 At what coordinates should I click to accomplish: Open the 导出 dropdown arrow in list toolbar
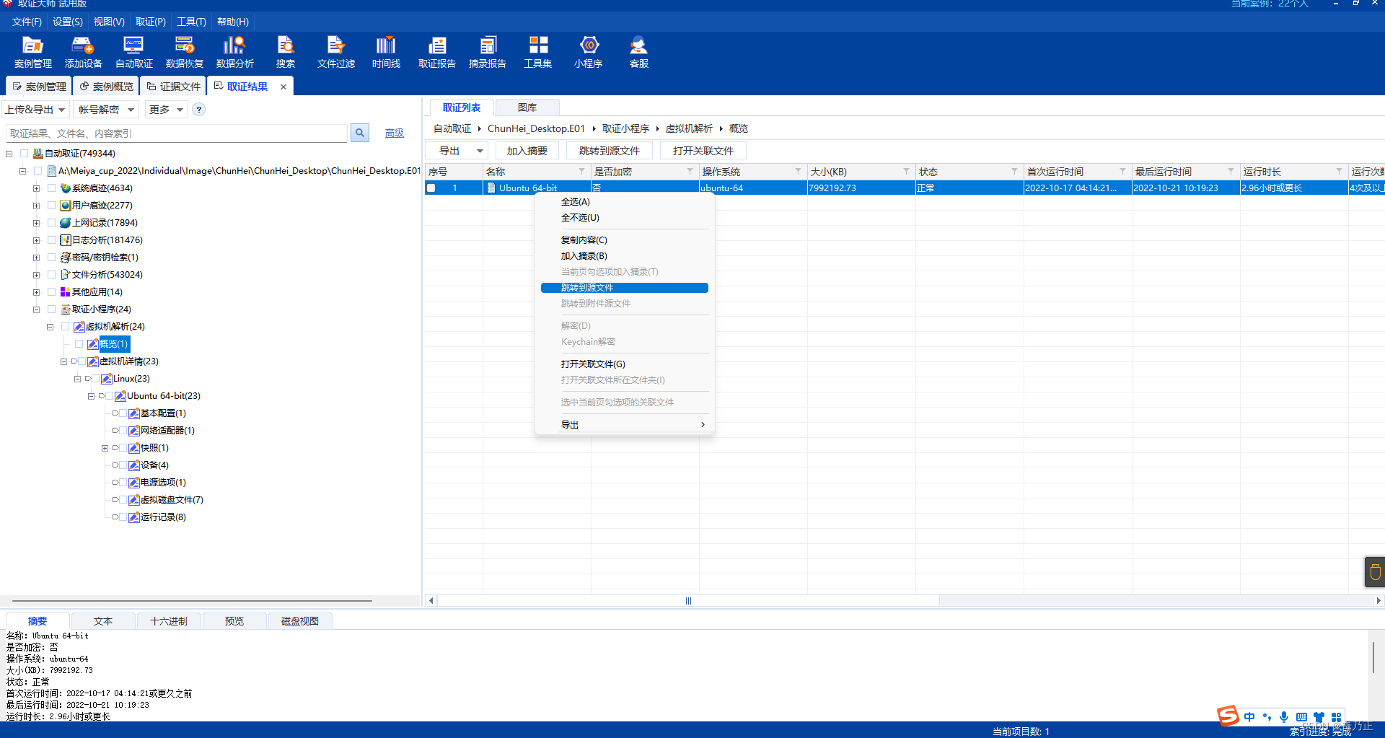480,151
